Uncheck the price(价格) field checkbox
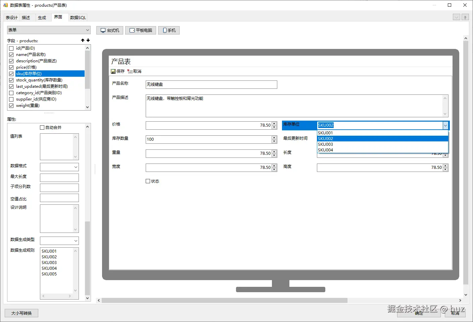Screen dimensions: 473x322 pos(11,67)
